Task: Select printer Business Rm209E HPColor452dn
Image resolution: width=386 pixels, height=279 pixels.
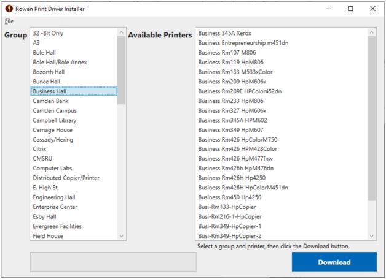Action: click(x=240, y=91)
